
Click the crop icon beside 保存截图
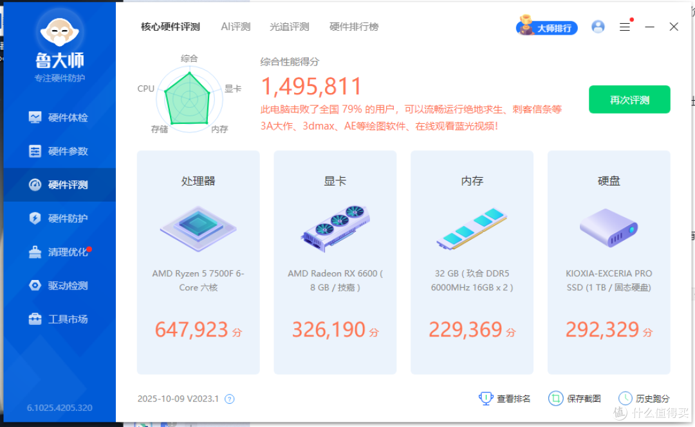(555, 398)
